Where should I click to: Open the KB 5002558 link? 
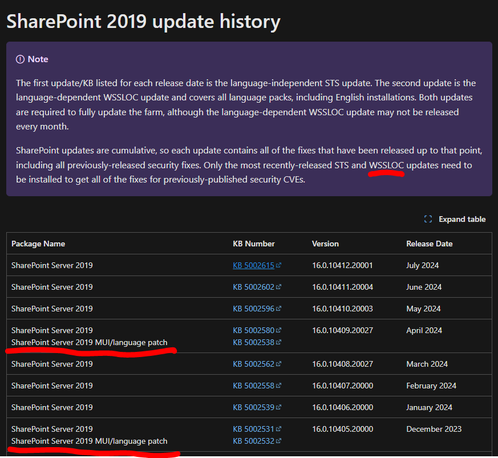coord(253,386)
